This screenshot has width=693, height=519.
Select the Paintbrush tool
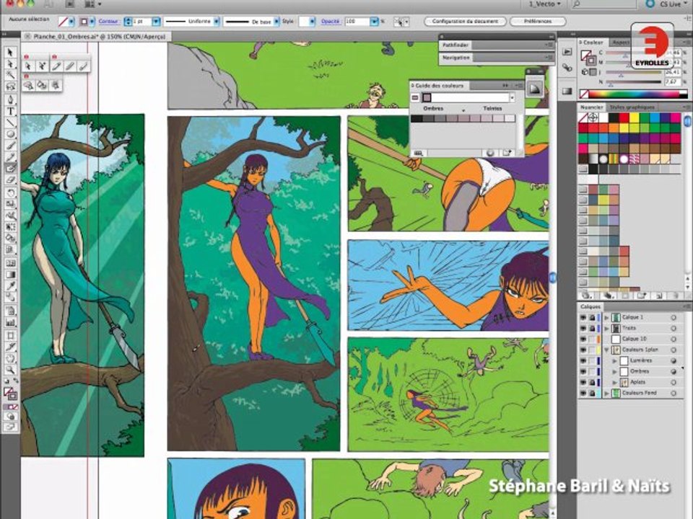(10, 146)
